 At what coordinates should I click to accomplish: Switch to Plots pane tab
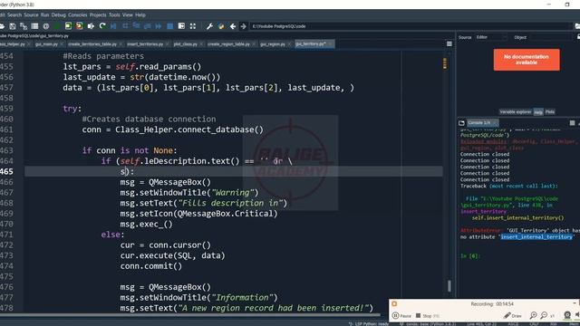coord(550,111)
